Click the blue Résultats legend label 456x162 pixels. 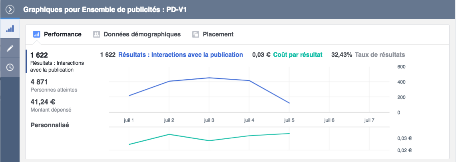(180, 55)
